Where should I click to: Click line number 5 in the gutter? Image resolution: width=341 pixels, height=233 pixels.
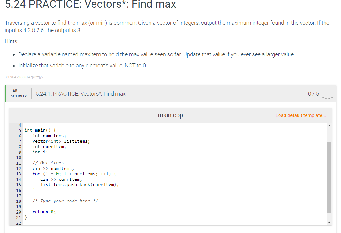pos(20,130)
